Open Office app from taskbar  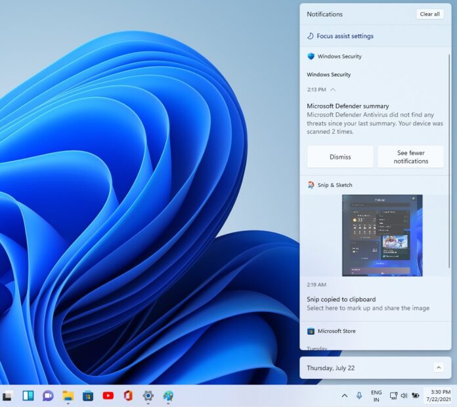coord(128,396)
